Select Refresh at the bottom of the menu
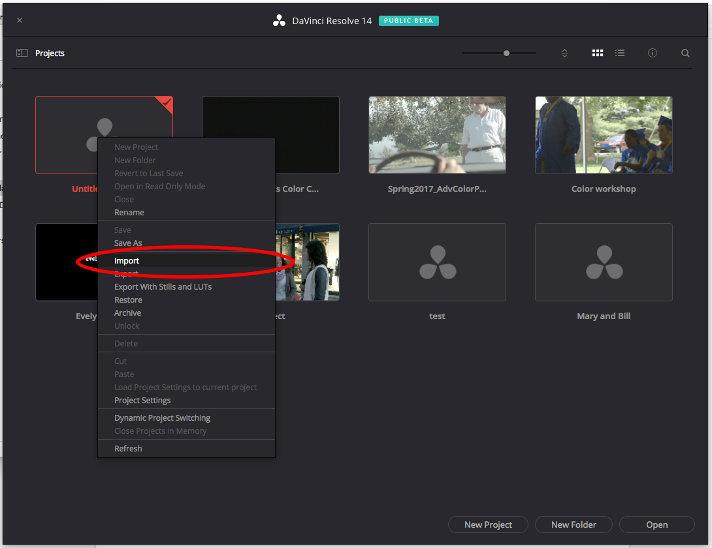This screenshot has height=548, width=712. (x=128, y=448)
